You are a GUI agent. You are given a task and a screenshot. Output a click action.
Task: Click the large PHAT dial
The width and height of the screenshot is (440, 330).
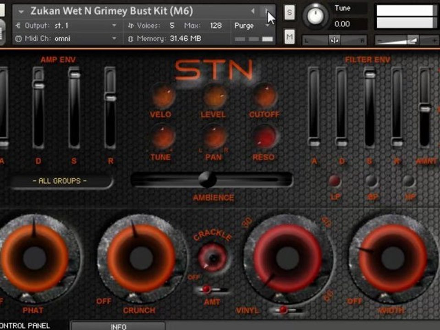click(x=34, y=258)
